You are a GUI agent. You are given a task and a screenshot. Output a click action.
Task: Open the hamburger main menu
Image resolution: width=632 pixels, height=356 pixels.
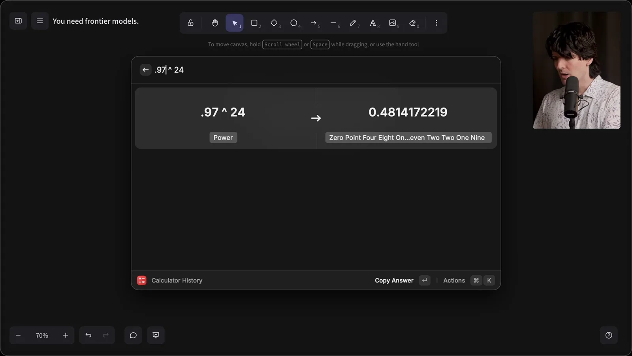(40, 21)
